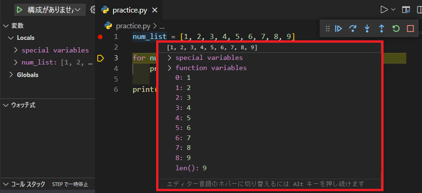Start debugging with the green play icon

[x=19, y=10]
